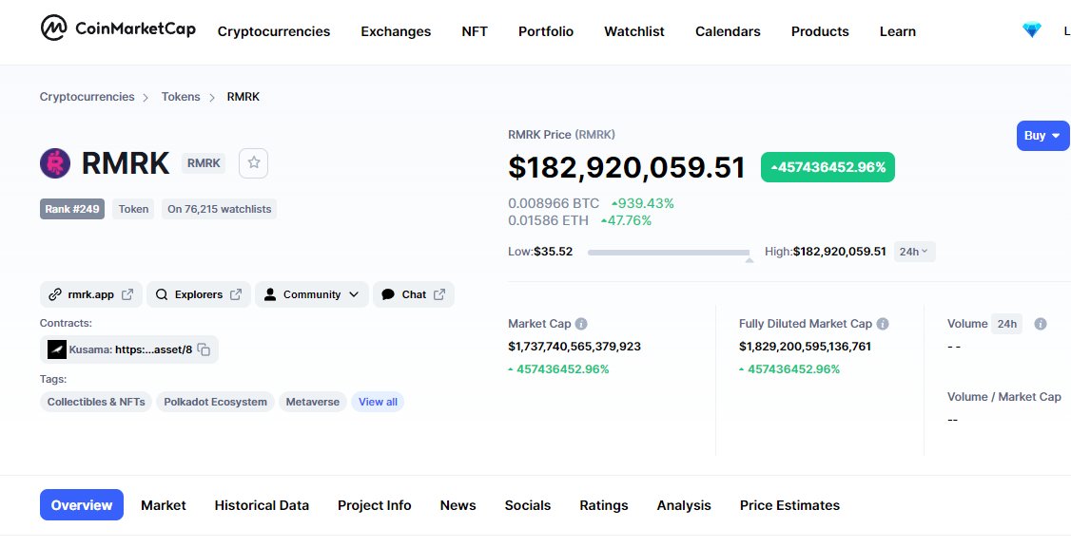Click Cryptocurrencies breadcrumb link
Image resolution: width=1071 pixels, height=547 pixels.
pos(87,97)
